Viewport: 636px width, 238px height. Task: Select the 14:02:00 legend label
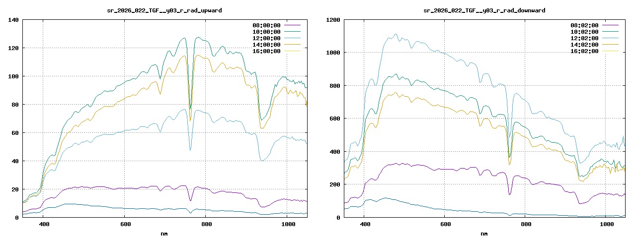coord(584,45)
